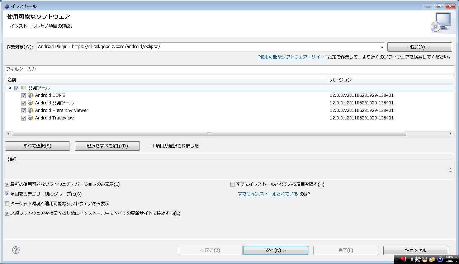Click the Android Traceview feature icon
459x264 pixels.
[x=30, y=118]
